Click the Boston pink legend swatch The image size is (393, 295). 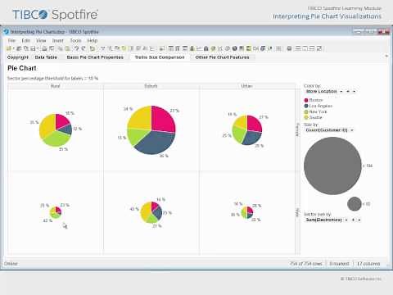[306, 100]
